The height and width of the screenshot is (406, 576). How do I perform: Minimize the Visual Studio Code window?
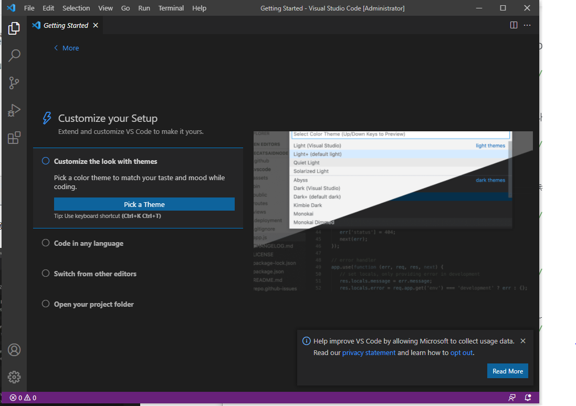tap(479, 8)
